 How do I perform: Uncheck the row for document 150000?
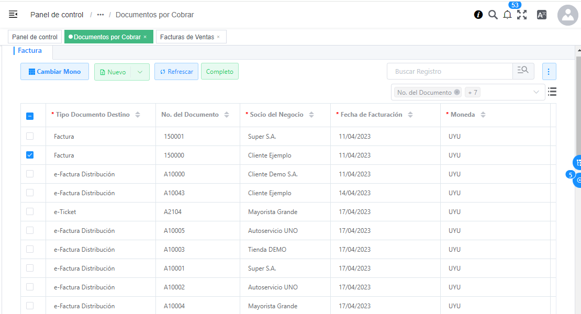point(30,155)
